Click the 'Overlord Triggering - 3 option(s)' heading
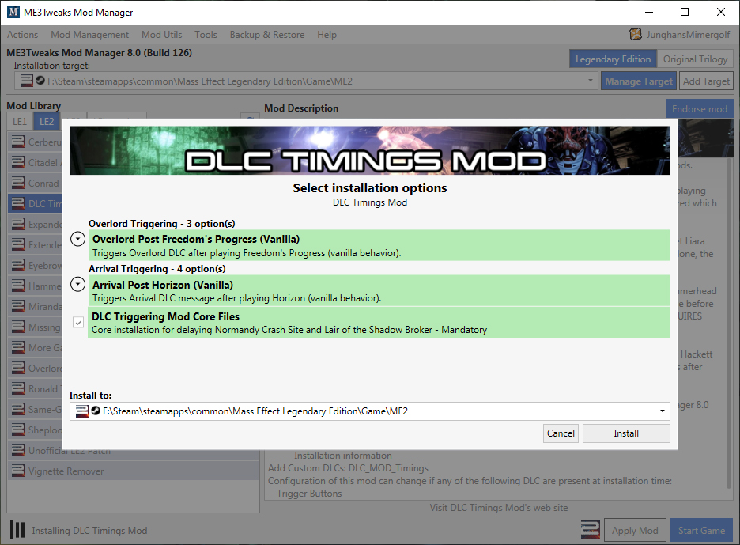The height and width of the screenshot is (545, 740). tap(162, 223)
